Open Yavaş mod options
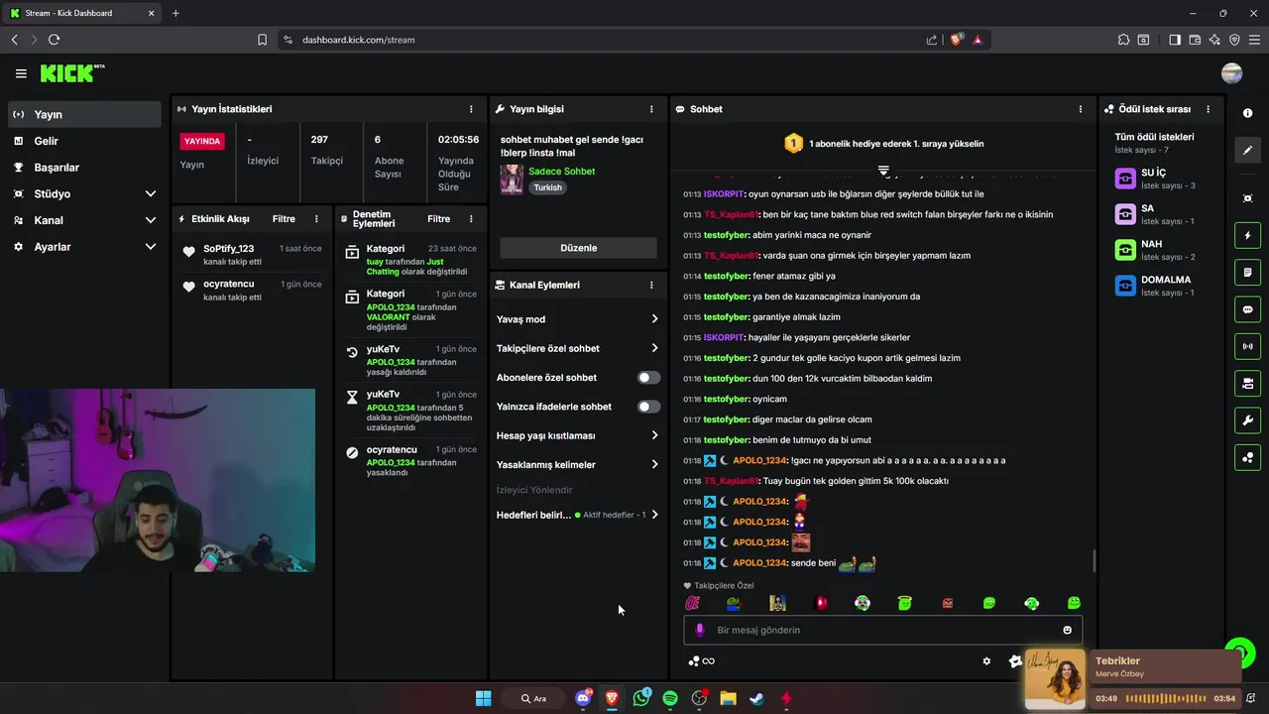This screenshot has width=1269, height=714. coord(578,319)
